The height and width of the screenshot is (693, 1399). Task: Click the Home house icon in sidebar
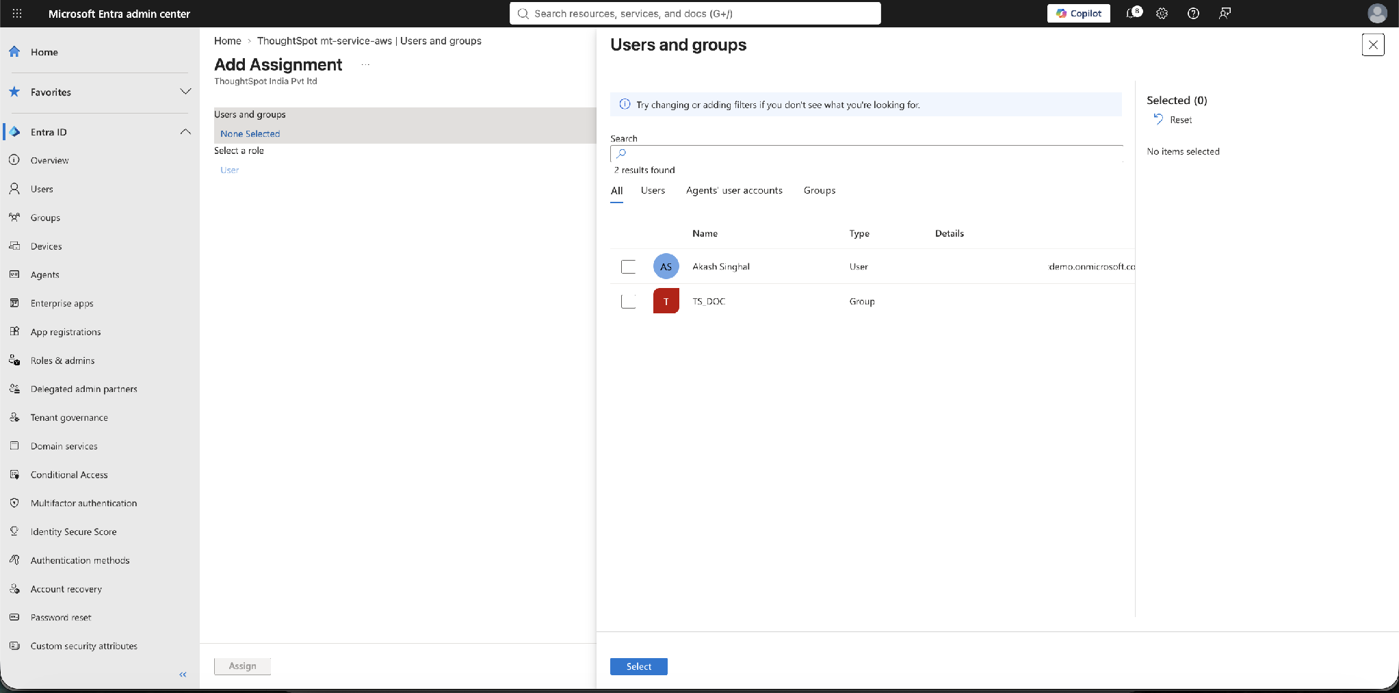[x=14, y=52]
